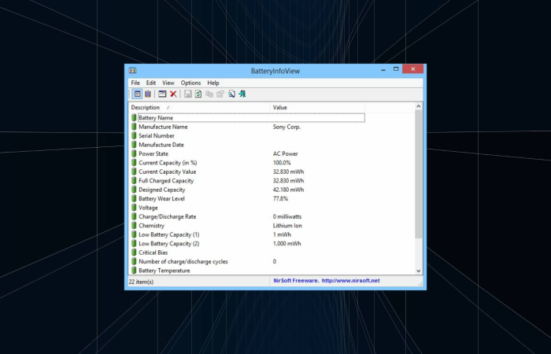Click the 22 item(s) status text

141,282
